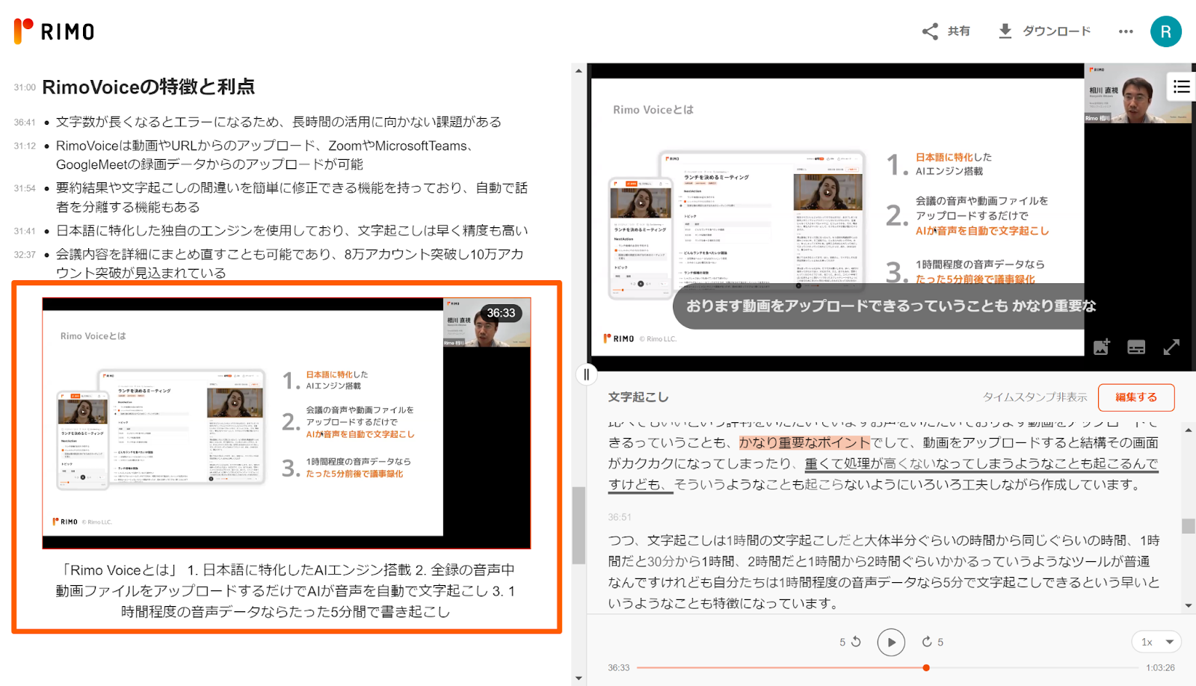The width and height of the screenshot is (1196, 686).
Task: Open the chapter list icon on the video
Action: tap(1181, 86)
